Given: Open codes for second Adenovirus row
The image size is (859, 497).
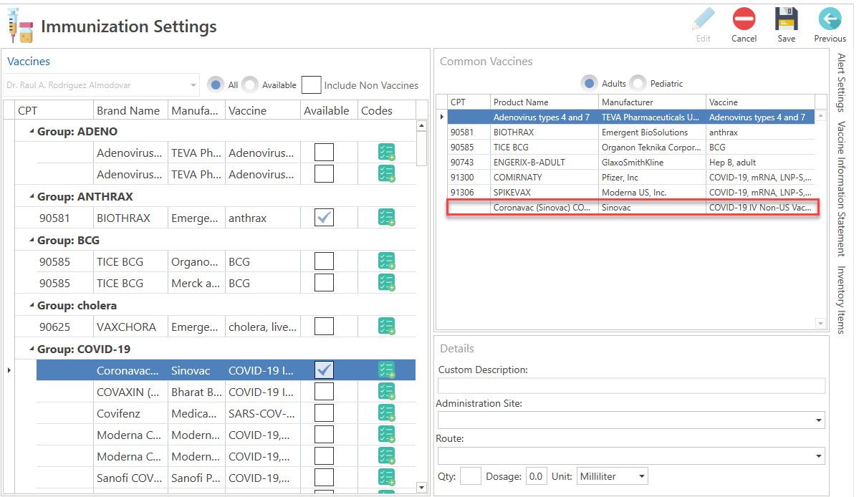Looking at the screenshot, I should pos(387,173).
